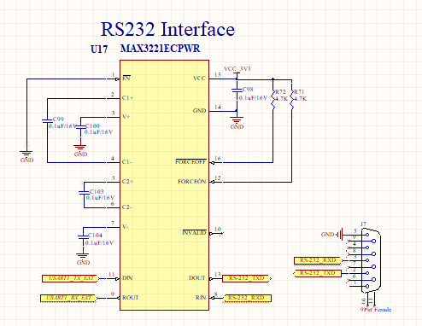Click pin number 13 at DOUT
422x326 pixels.
(x=218, y=274)
